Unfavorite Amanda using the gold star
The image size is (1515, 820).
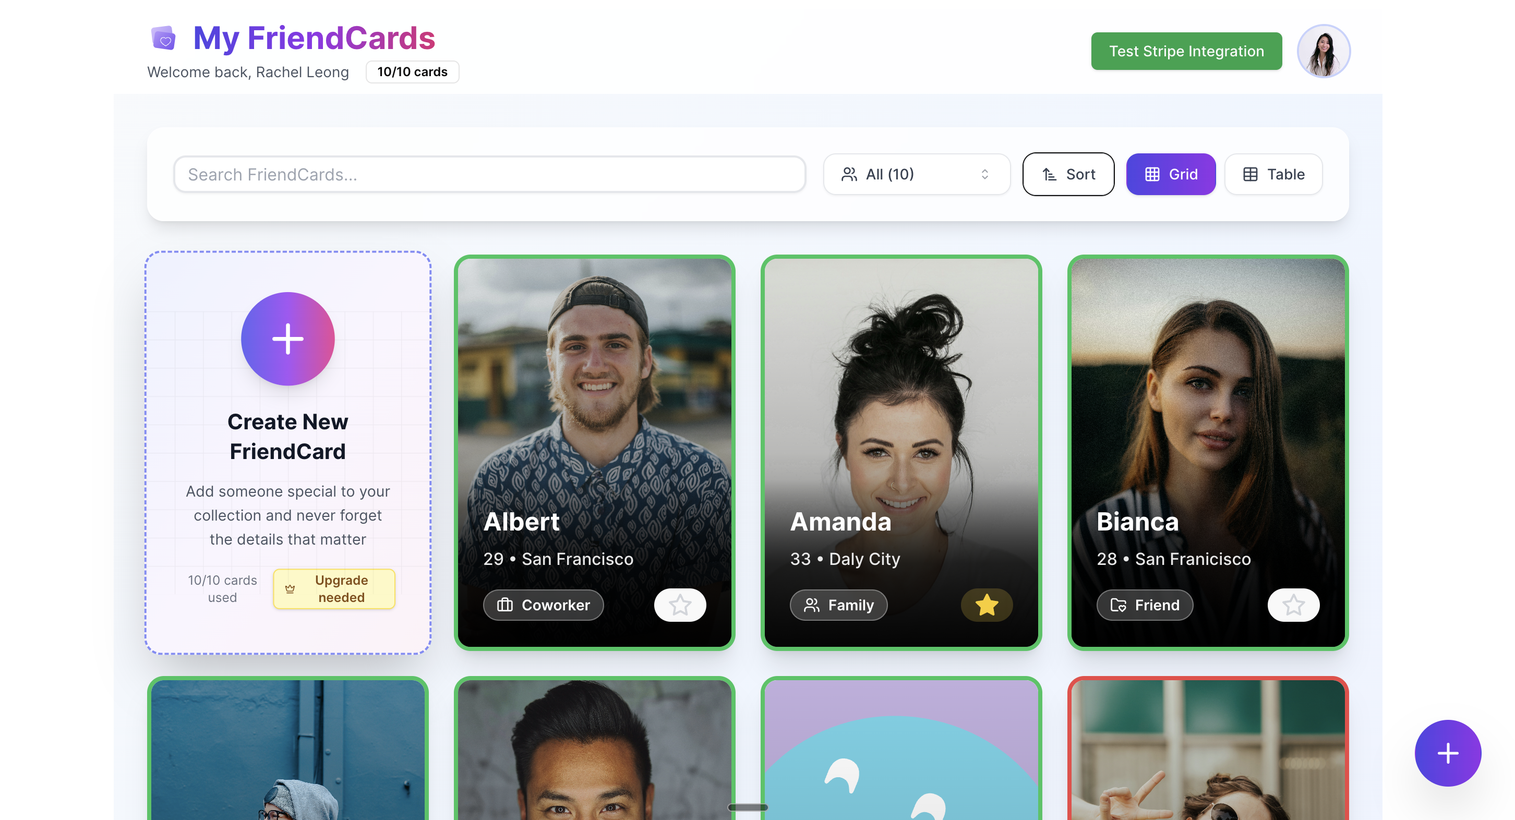tap(987, 605)
